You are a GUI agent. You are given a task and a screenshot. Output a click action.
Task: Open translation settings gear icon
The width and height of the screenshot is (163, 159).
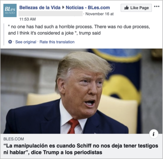pos(10,42)
